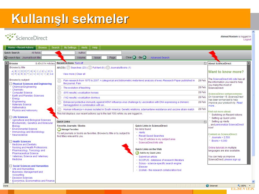Click the Clear all link
The width and height of the screenshot is (259, 194).
pyautogui.click(x=81, y=74)
